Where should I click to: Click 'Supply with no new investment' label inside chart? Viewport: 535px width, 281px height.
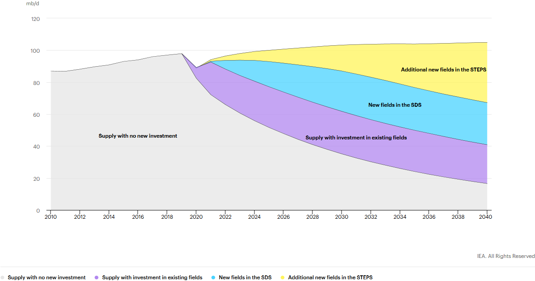(x=138, y=136)
